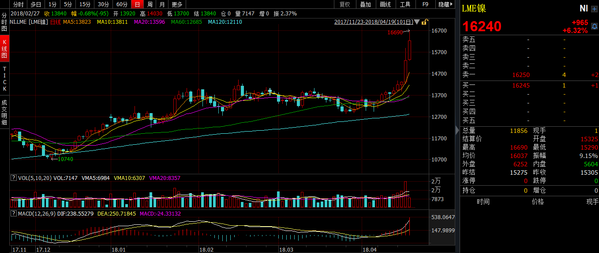This screenshot has width=599, height=253.
Task: Toggle the chart lock padlock icon
Action: pyautogui.click(x=424, y=22)
